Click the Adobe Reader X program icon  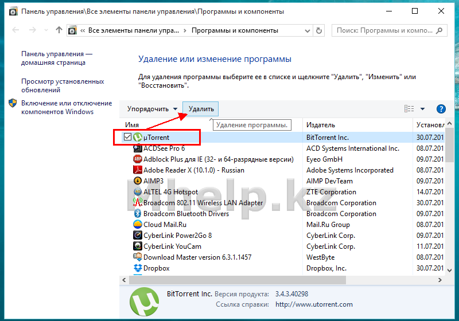(x=138, y=170)
